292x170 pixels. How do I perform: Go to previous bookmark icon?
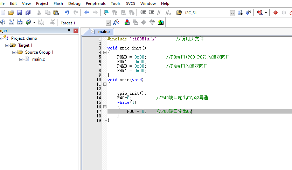coord(115,13)
